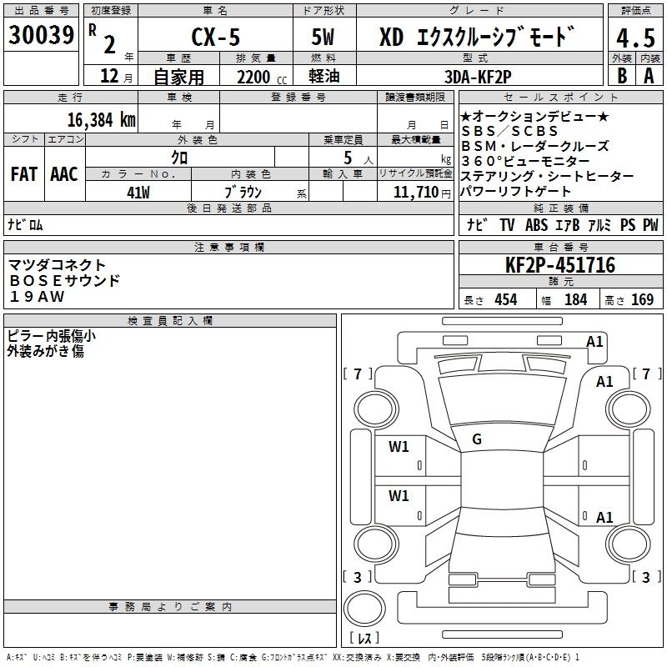The image size is (667, 667).
Task: Select the overall score 4.5
Action: [635, 38]
